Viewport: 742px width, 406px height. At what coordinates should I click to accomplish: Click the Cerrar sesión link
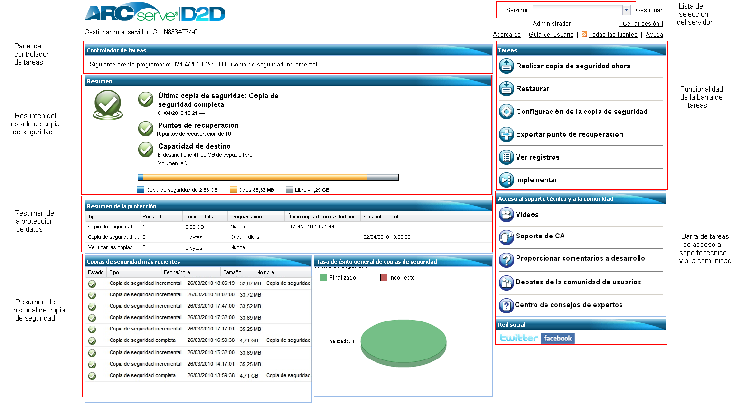pos(641,23)
